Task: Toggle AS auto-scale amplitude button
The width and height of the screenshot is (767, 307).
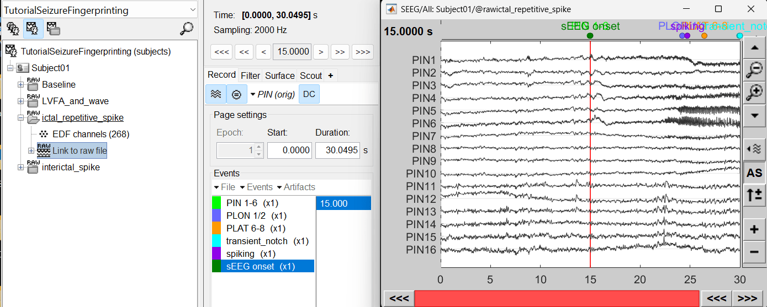Action: [754, 173]
